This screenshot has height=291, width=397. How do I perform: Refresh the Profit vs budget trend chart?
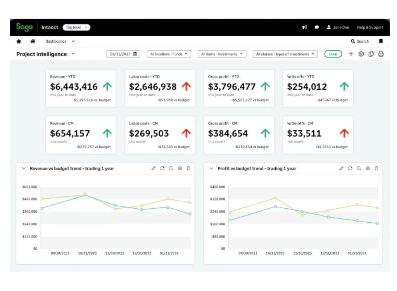pyautogui.click(x=350, y=168)
